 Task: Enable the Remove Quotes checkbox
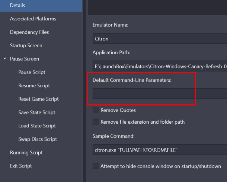[x=96, y=110]
